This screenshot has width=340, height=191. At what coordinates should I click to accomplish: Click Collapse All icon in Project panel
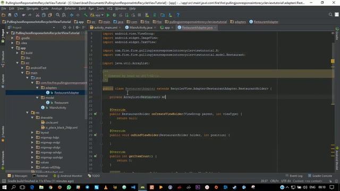pos(70,28)
